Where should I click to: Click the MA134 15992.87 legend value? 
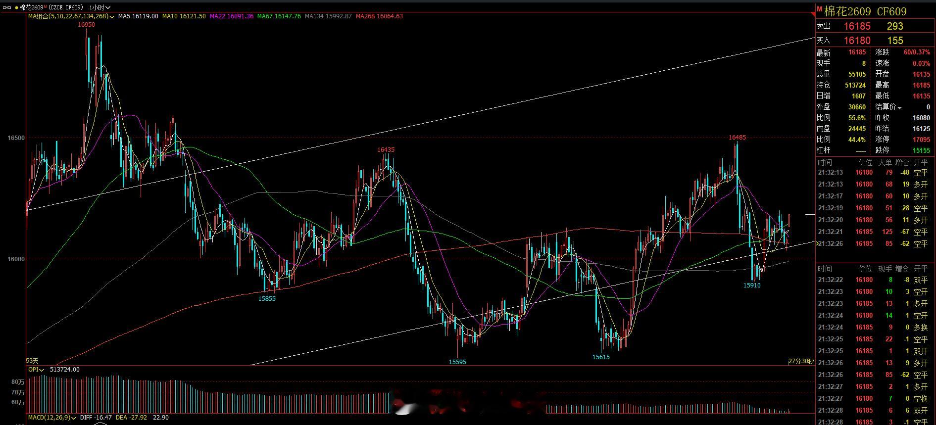(328, 16)
